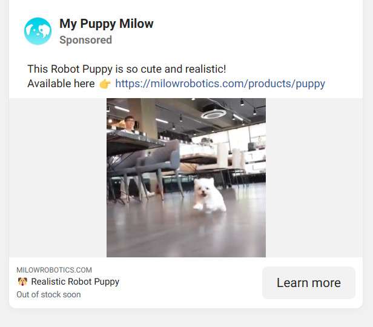373x327 pixels.
Task: Click the dog face emoji beside headline
Action: (x=22, y=282)
